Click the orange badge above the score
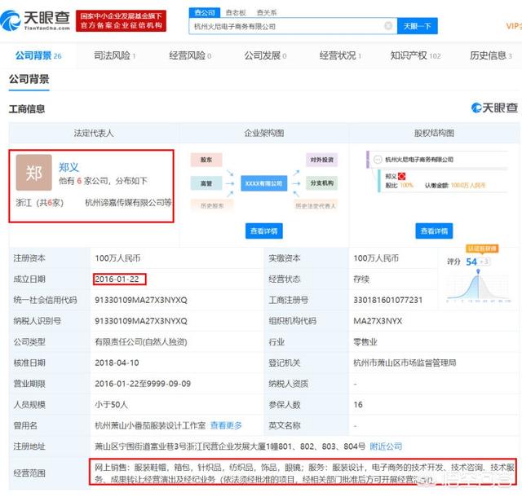Screen dimensions: 522x497 (x=482, y=248)
